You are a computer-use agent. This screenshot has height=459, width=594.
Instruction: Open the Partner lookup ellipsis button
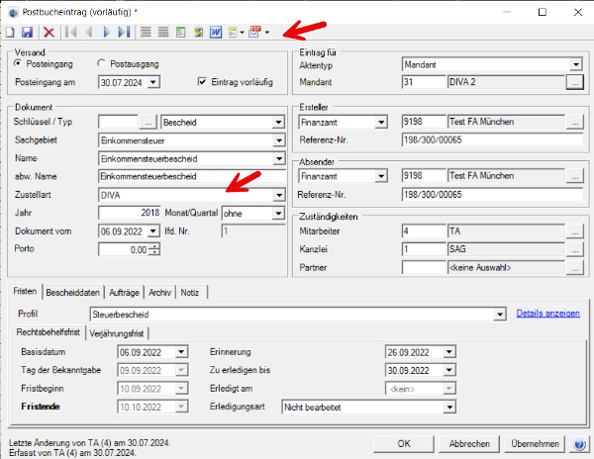click(574, 267)
